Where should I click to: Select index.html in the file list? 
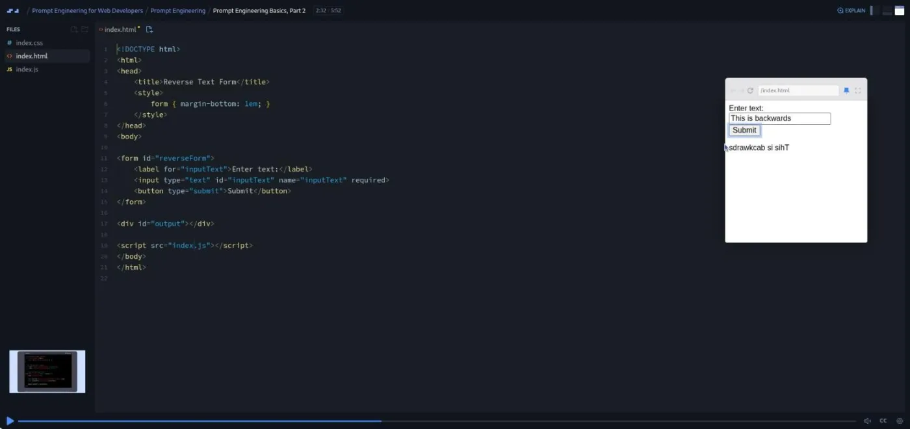[x=47, y=56]
